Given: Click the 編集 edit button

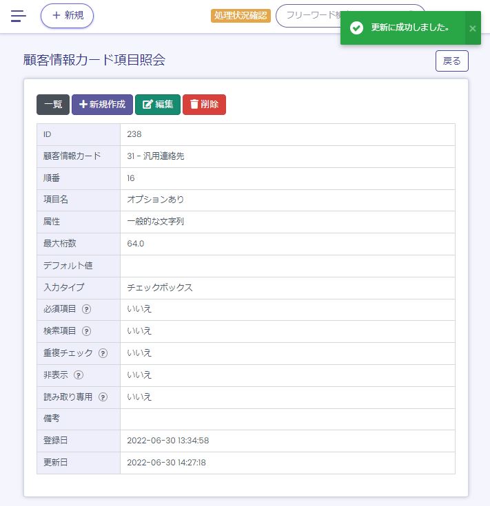Looking at the screenshot, I should pyautogui.click(x=158, y=105).
